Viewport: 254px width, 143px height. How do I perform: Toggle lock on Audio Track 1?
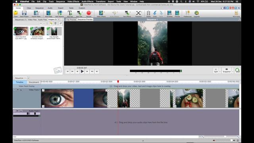point(21,111)
